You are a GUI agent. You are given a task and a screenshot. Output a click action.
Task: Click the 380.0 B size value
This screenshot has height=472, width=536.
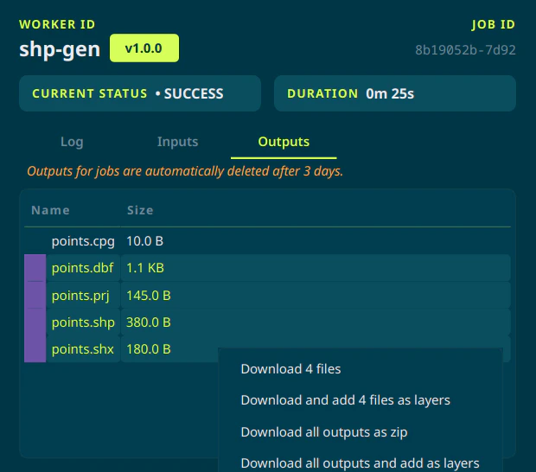pyautogui.click(x=149, y=322)
